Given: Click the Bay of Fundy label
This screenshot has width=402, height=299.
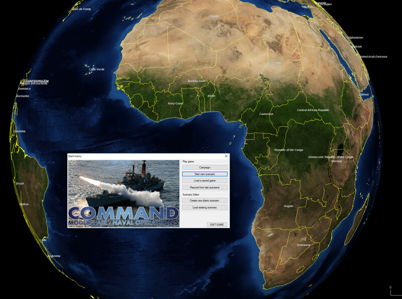Looking at the screenshot, I should click(81, 9).
